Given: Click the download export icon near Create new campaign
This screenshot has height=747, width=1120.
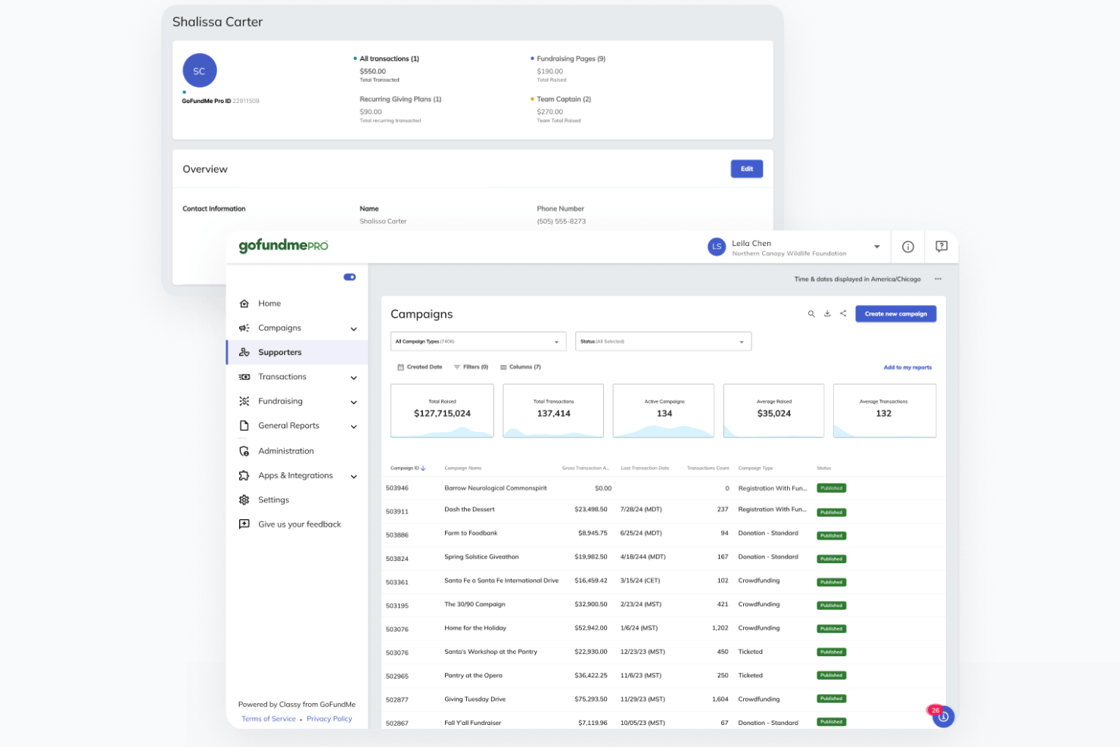Looking at the screenshot, I should [x=827, y=313].
